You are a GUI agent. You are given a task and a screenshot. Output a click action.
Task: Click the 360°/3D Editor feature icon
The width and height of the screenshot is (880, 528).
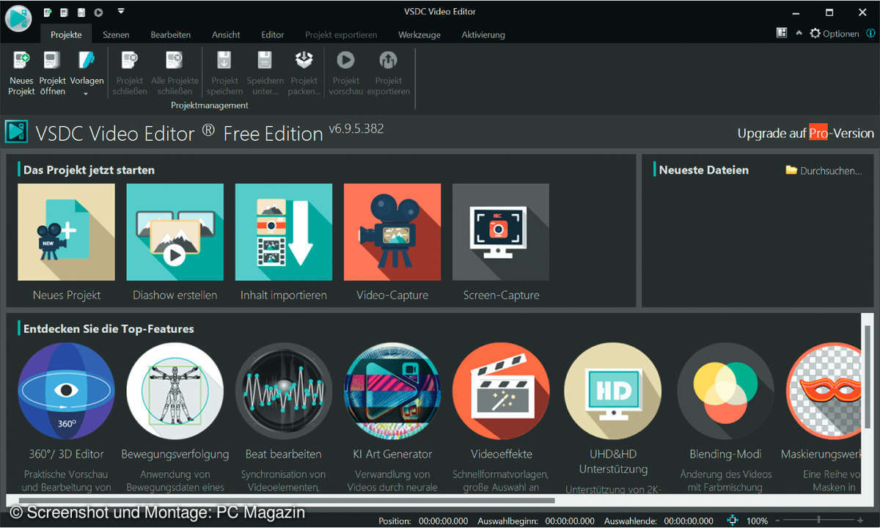click(66, 391)
